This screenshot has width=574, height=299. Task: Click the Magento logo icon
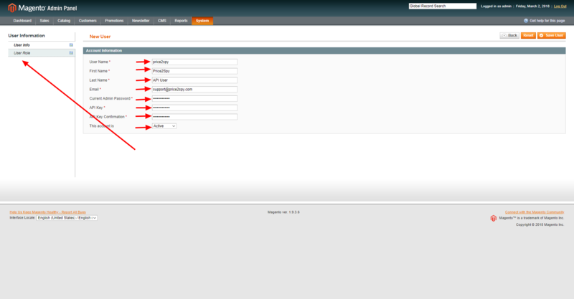pos(12,8)
